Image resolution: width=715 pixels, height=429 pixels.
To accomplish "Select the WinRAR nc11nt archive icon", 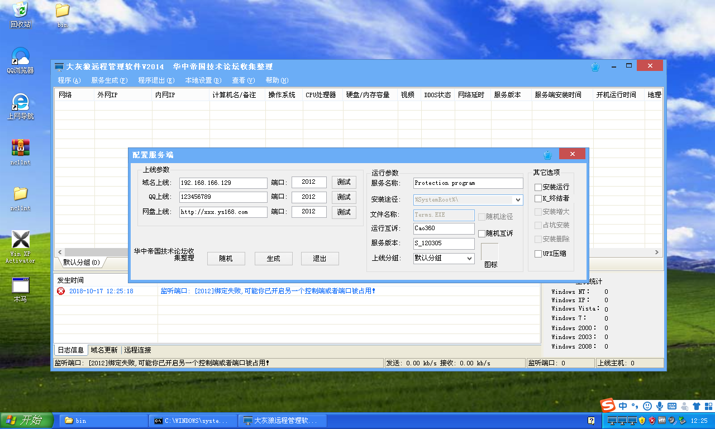I will click(x=20, y=152).
